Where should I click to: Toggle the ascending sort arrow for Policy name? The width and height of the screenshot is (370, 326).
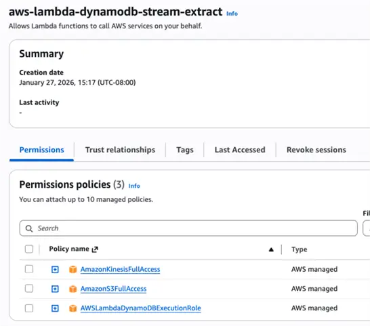pyautogui.click(x=271, y=249)
